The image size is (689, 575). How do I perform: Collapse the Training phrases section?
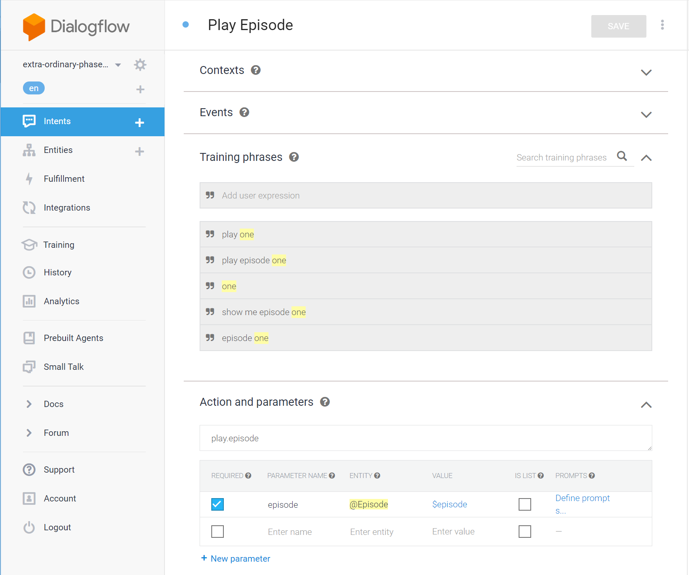click(x=646, y=158)
